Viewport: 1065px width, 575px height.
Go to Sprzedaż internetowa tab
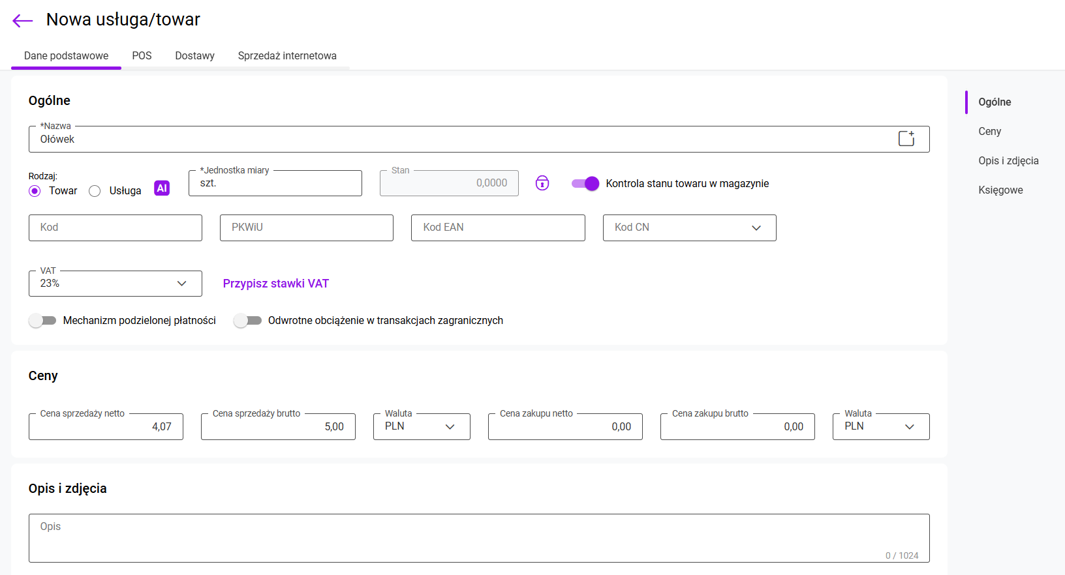287,56
